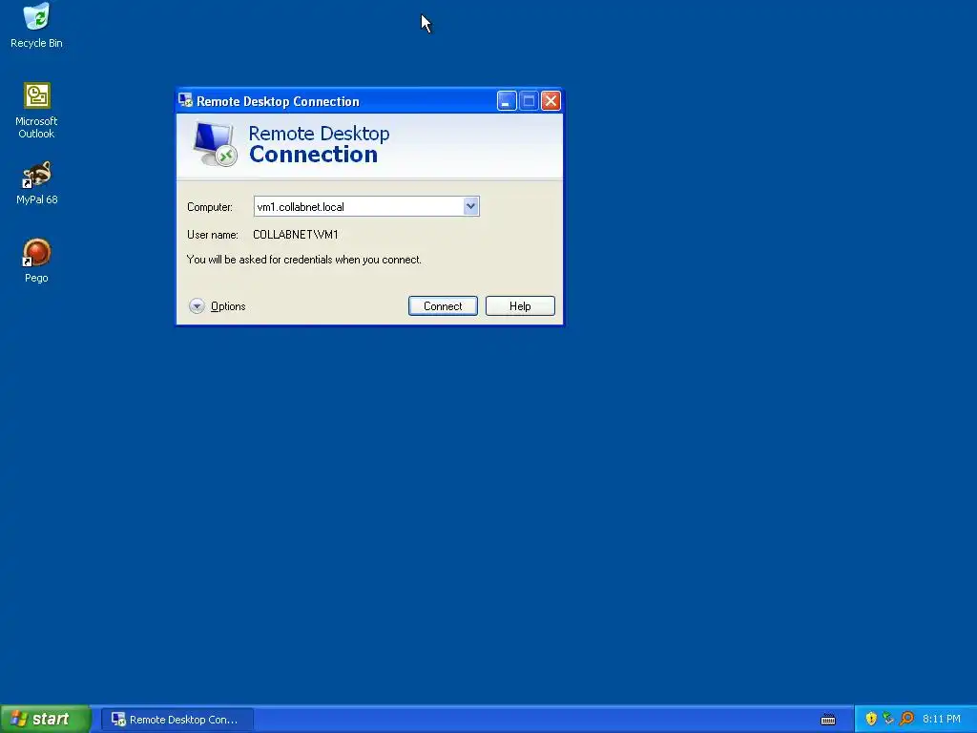
Task: Open the Recycle Bin desktop icon
Action: 36,25
